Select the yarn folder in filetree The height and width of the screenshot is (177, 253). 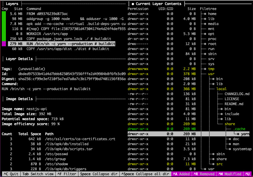pos(245,134)
